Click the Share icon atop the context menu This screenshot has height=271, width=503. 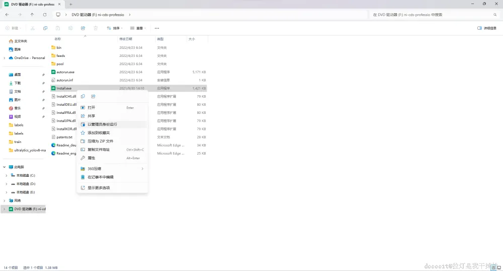coord(93,96)
